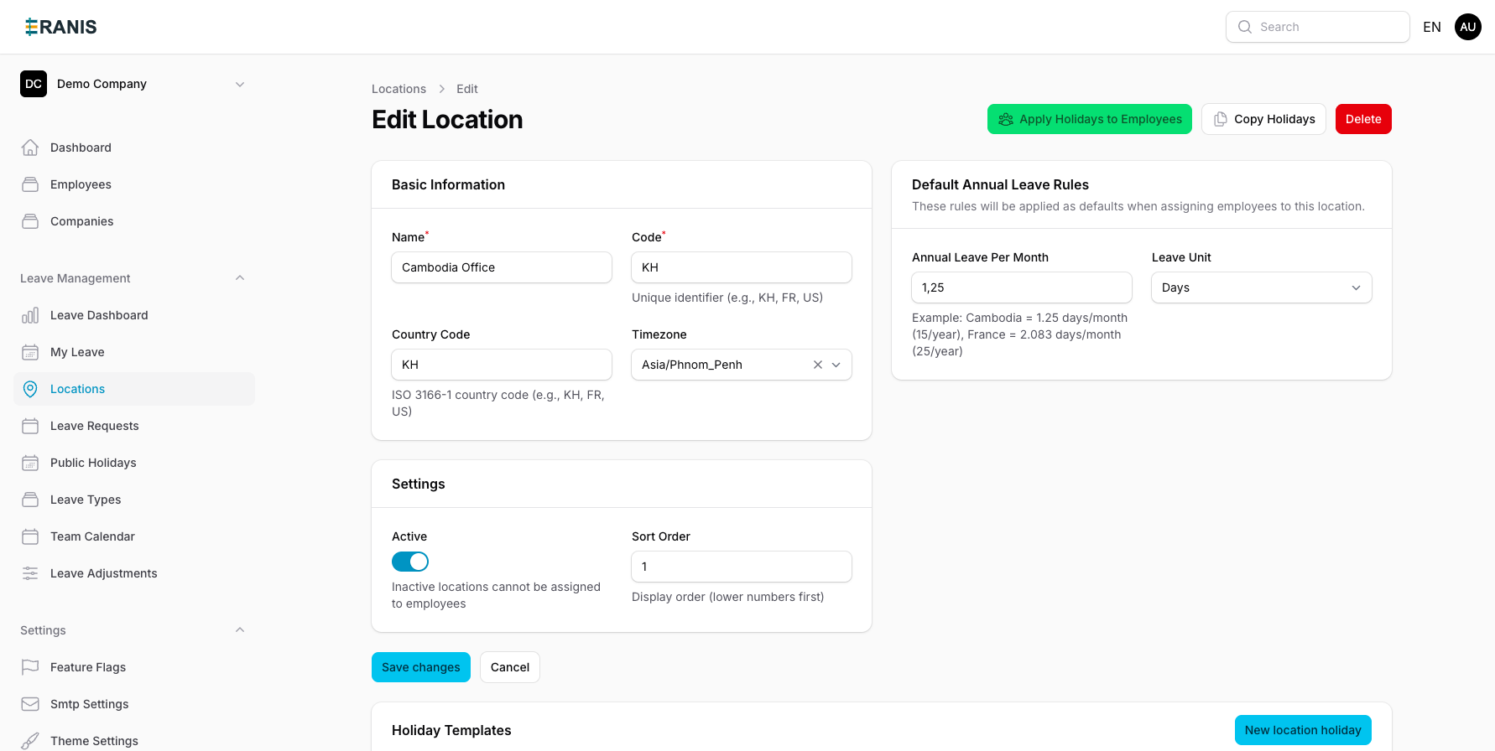Collapse the Leave Management section
Screen dimensions: 1495x751
click(x=240, y=278)
